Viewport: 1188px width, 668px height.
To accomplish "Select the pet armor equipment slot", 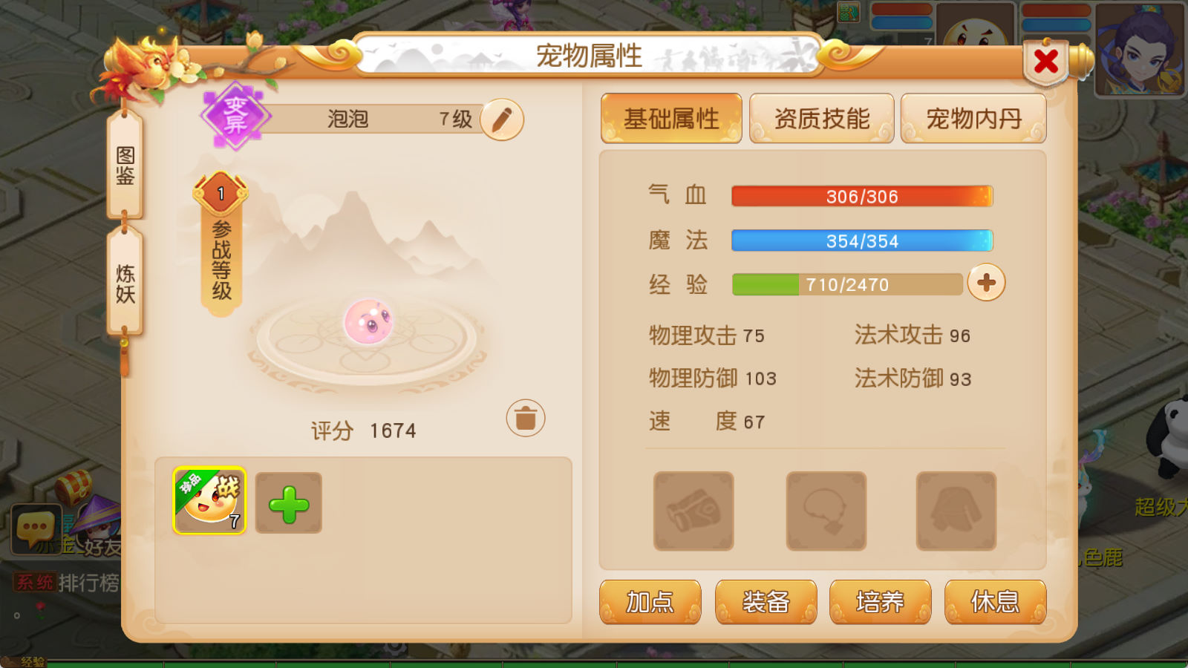I will [956, 511].
